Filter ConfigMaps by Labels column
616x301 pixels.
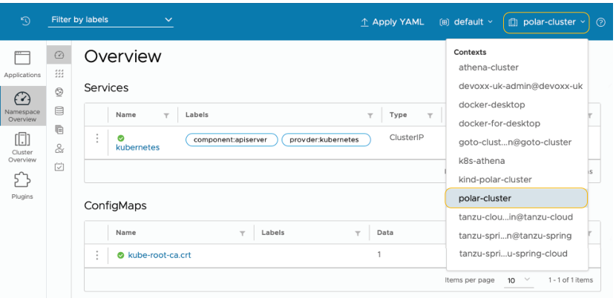coord(358,233)
